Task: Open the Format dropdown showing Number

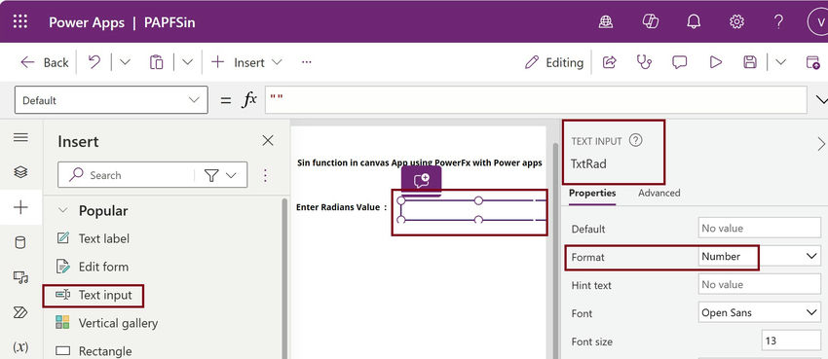Action: click(x=760, y=257)
